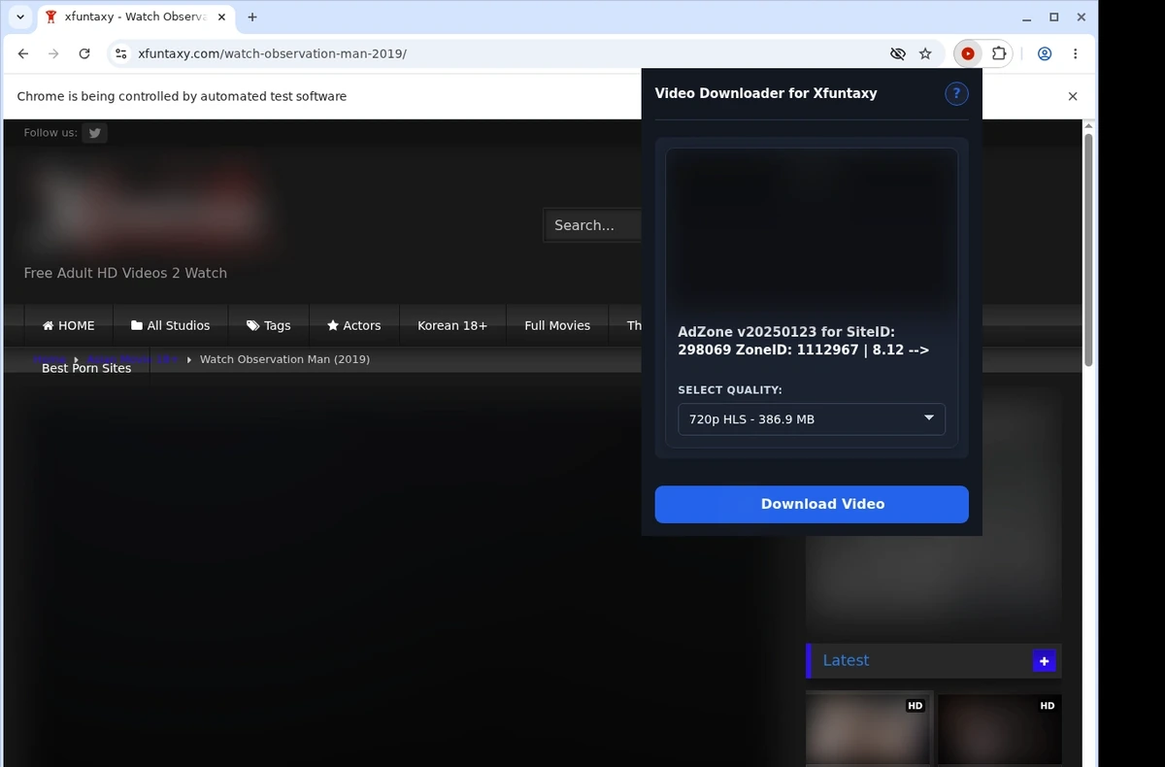The width and height of the screenshot is (1165, 767).
Task: Click the plus icon beside Latest
Action: coord(1044,661)
